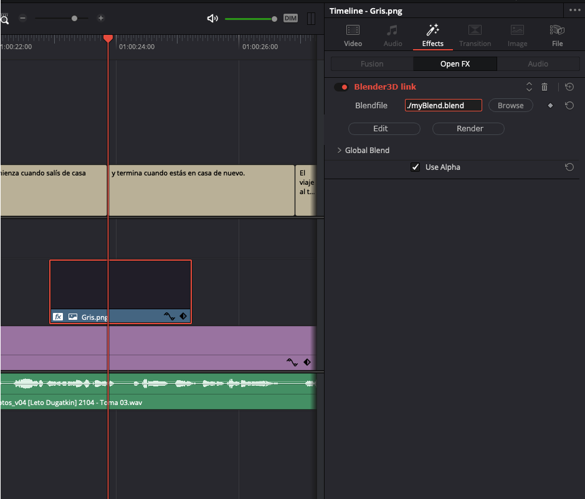This screenshot has height=499, width=585.
Task: Click the timeline zoom magnifier icon
Action: click(x=4, y=20)
